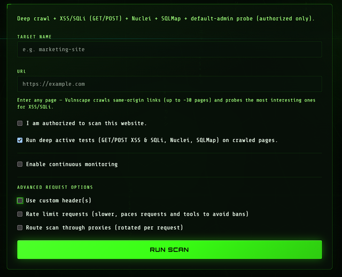
Task: Click the 'Run deep active tests' label text
Action: coord(152,140)
